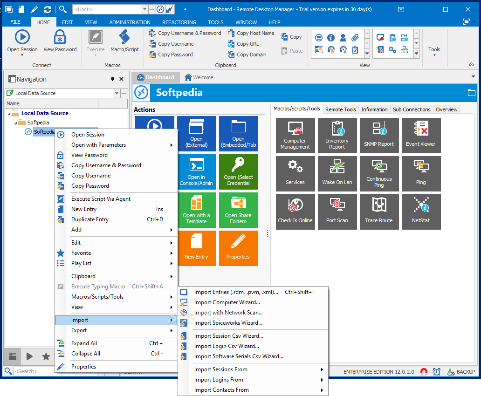Click Open in Console/Admin tile

pyautogui.click(x=196, y=172)
